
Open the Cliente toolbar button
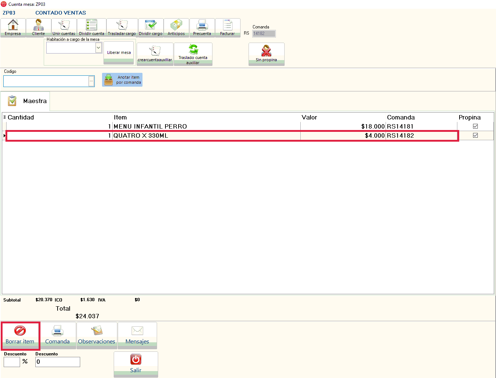click(38, 27)
